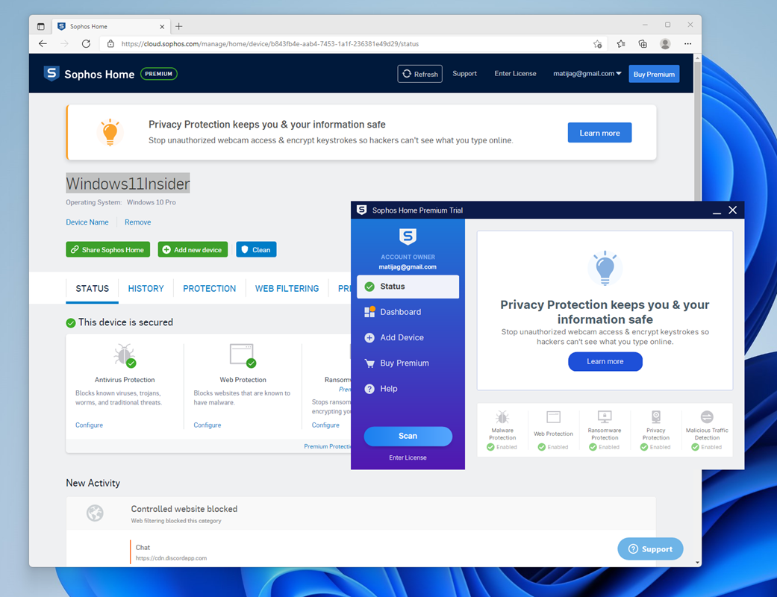This screenshot has width=777, height=597.
Task: Click Ransomware Protection icon in app
Action: (x=605, y=417)
